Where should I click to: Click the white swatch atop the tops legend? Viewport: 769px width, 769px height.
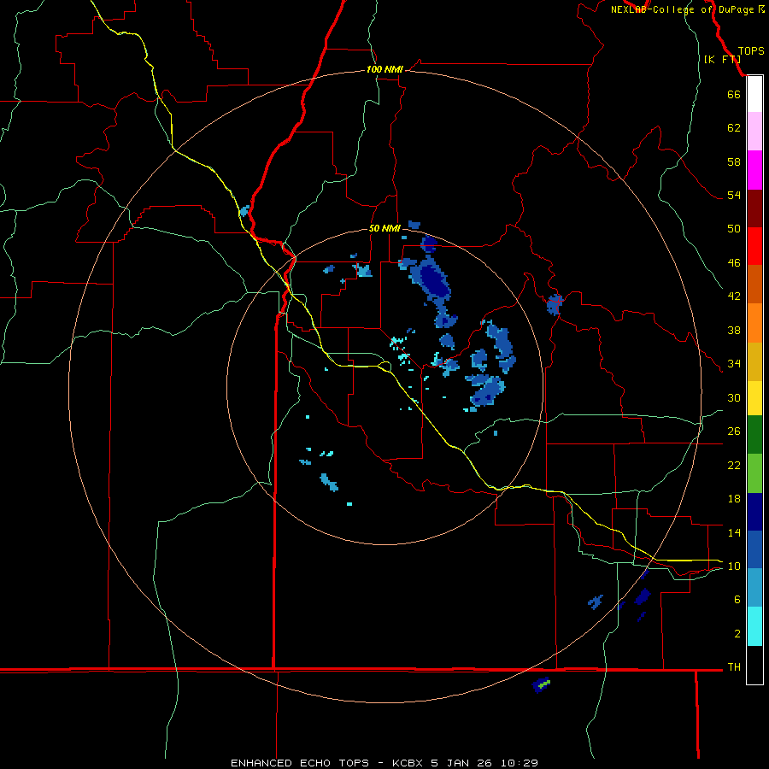point(754,94)
